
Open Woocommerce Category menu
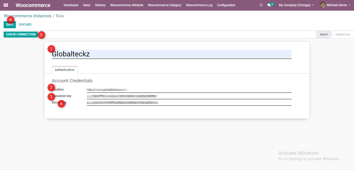[x=165, y=5]
